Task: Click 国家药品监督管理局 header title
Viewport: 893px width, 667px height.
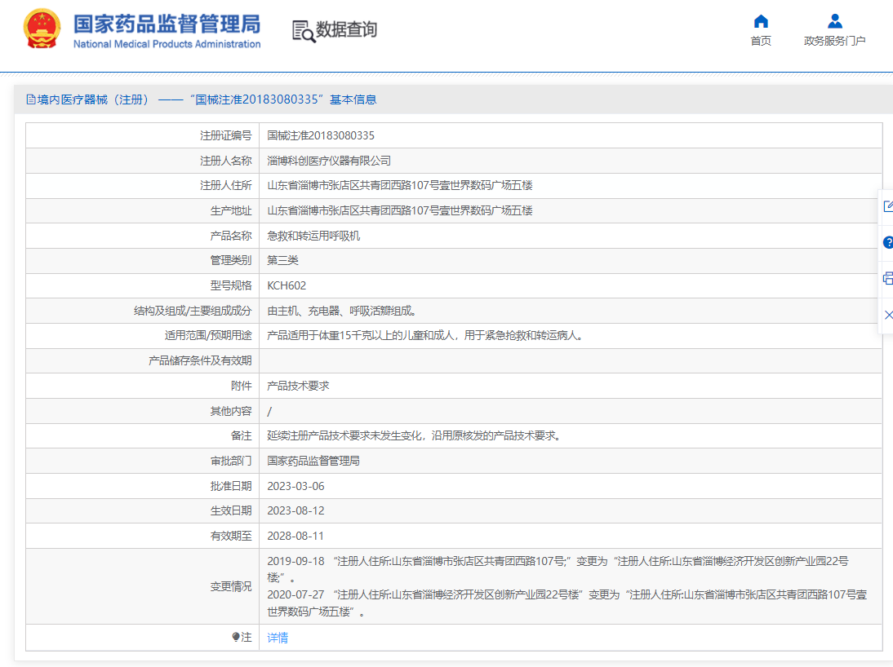Action: tap(167, 24)
